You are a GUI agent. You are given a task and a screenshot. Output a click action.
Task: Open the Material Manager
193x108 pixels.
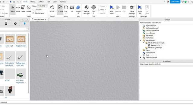tap(87, 10)
